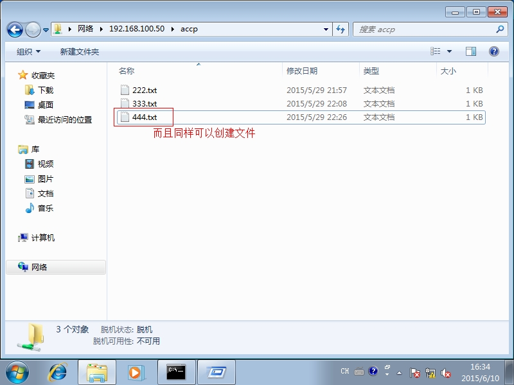The height and width of the screenshot is (385, 514).
Task: Toggle the preview pane icon
Action: 471,51
